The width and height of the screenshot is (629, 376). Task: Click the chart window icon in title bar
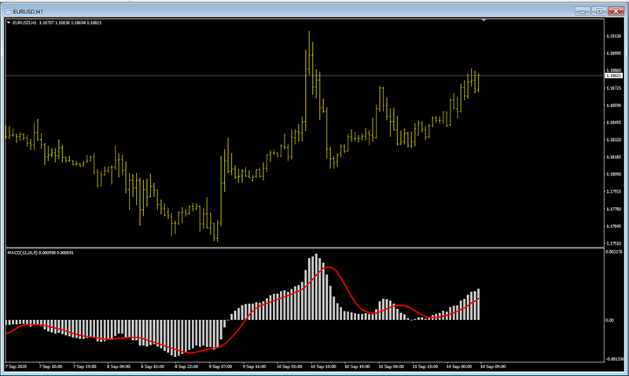[x=8, y=10]
